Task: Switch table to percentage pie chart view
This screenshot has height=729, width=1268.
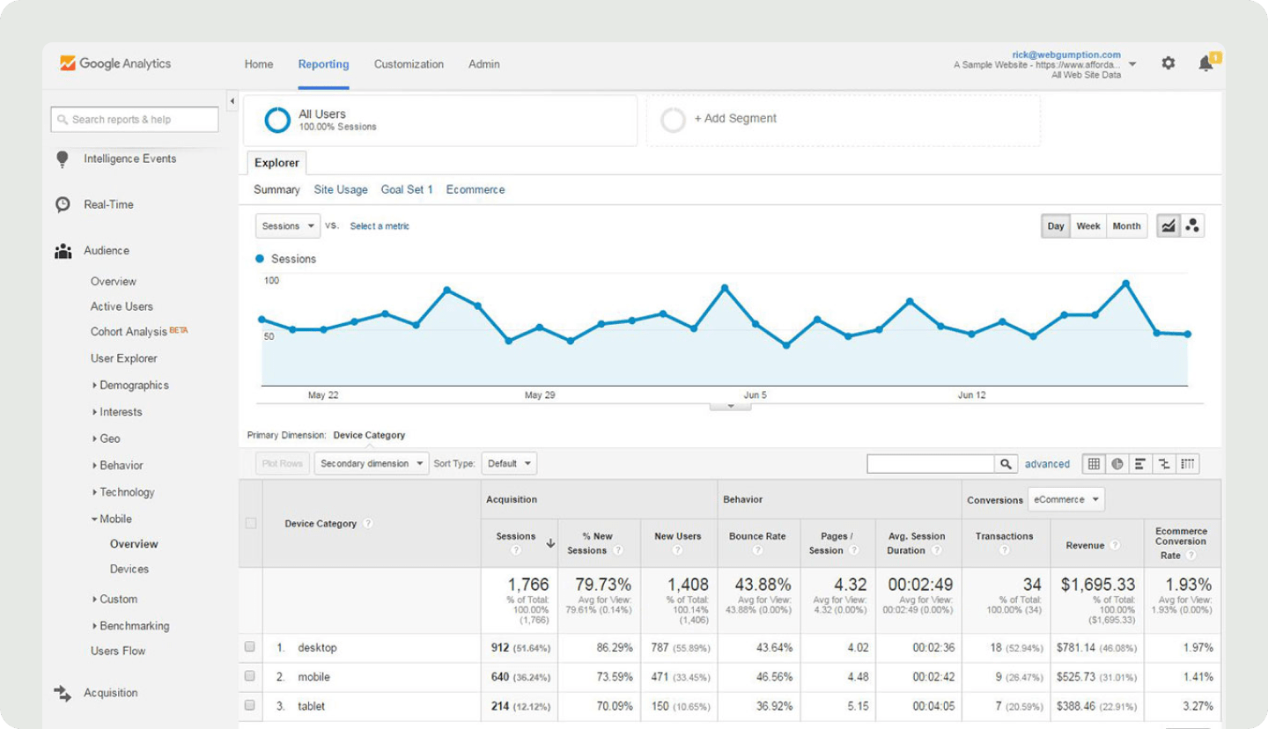Action: tap(1117, 464)
